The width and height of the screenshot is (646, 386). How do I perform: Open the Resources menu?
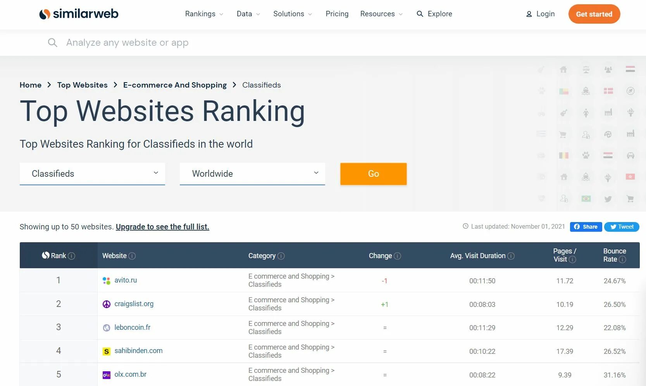pos(382,14)
